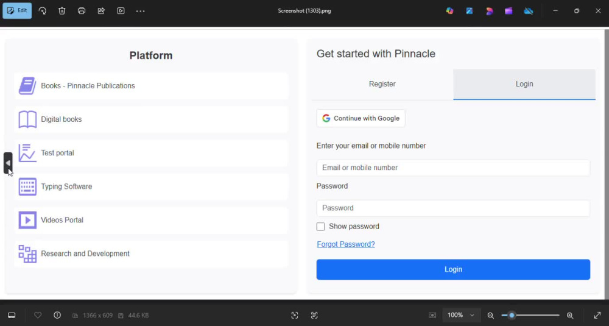609x326 pixels.
Task: Click the Books - Pinnacle Publications book icon
Action: pyautogui.click(x=27, y=86)
